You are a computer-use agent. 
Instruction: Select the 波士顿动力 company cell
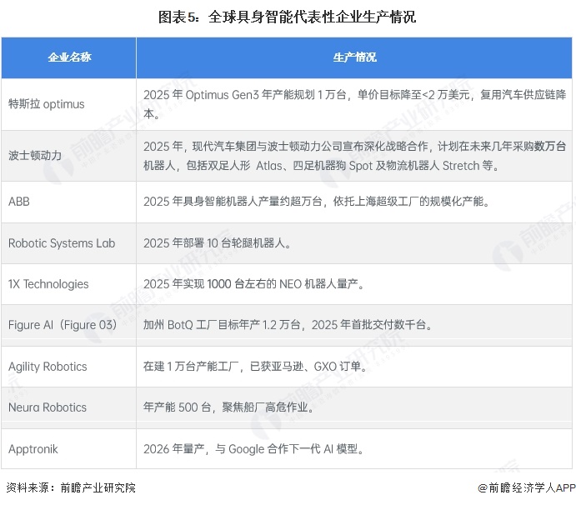point(68,156)
